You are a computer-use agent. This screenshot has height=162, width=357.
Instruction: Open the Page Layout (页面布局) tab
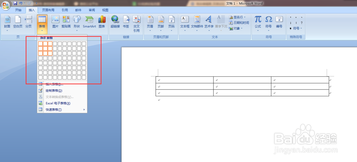coord(48,10)
